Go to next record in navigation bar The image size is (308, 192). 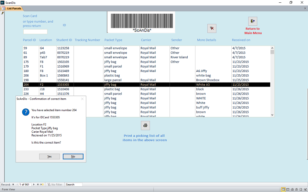click(34, 184)
